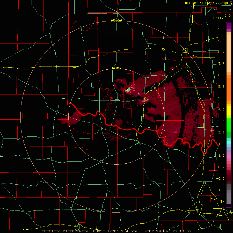Image resolution: width=233 pixels, height=233 pixels.
Task: Select the 5.8 legend value
Action: click(x=221, y=87)
